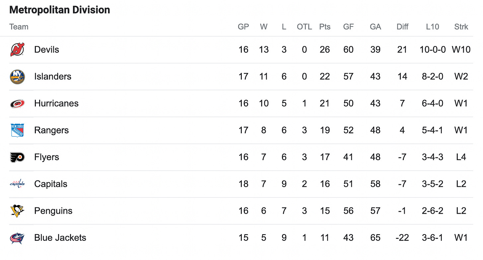483x260 pixels.
Task: Click the New York Rangers logo
Action: [x=17, y=130]
